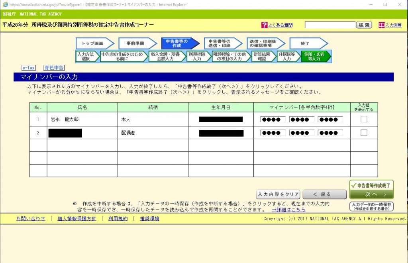
Task: Click the 入力例等 book icon
Action: click(x=381, y=25)
